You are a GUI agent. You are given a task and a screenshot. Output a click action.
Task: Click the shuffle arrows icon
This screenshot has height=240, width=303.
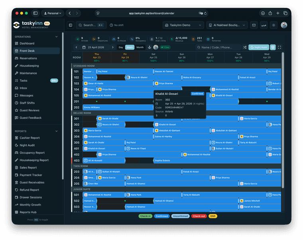245,47
